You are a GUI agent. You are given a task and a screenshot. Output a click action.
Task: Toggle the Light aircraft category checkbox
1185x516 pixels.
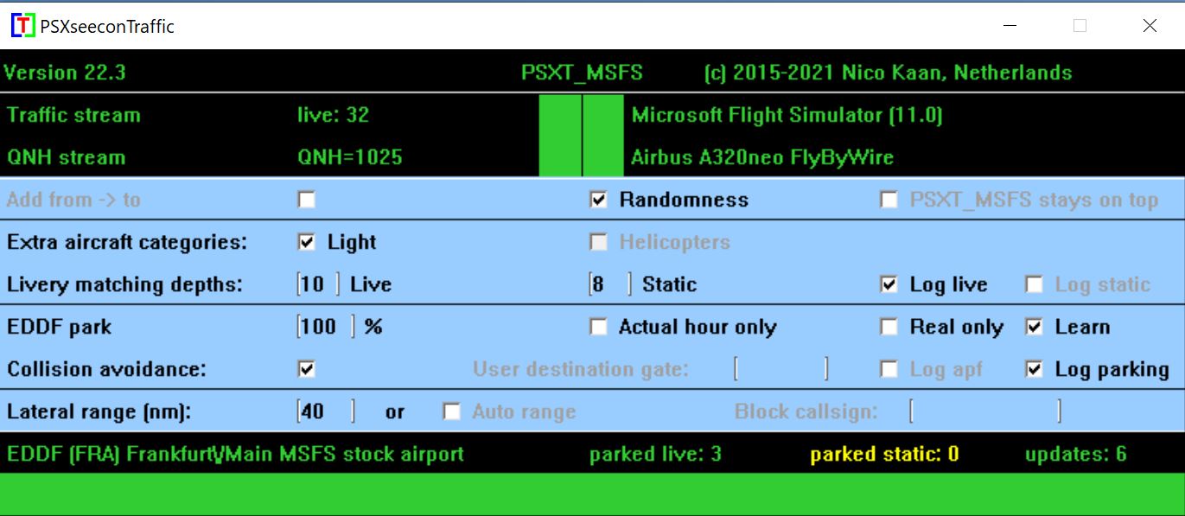coord(306,242)
